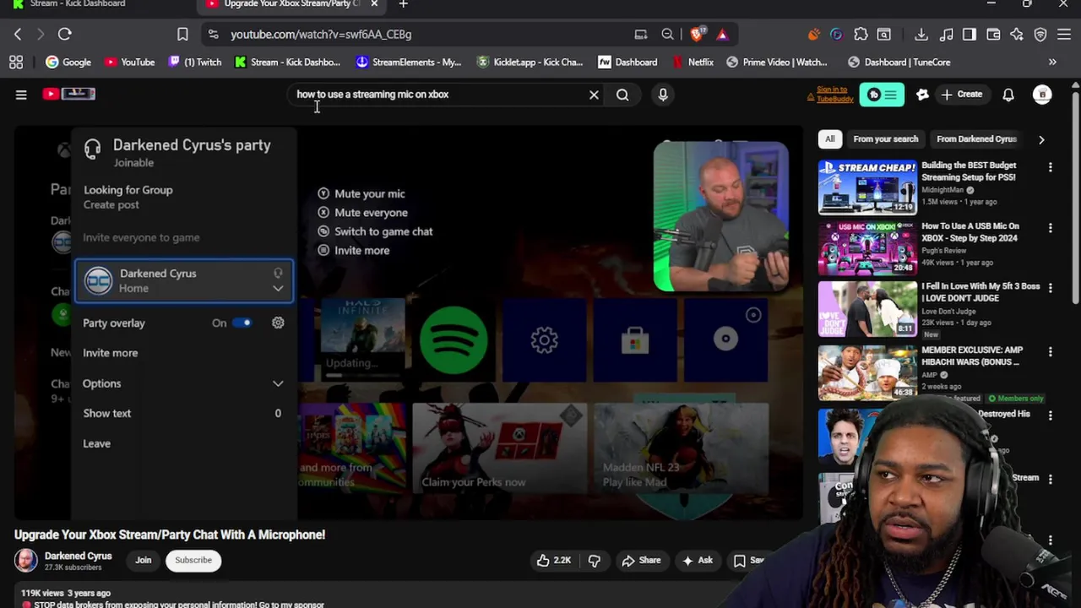Open How To Use A USB Mic thumbnail

pos(867,248)
